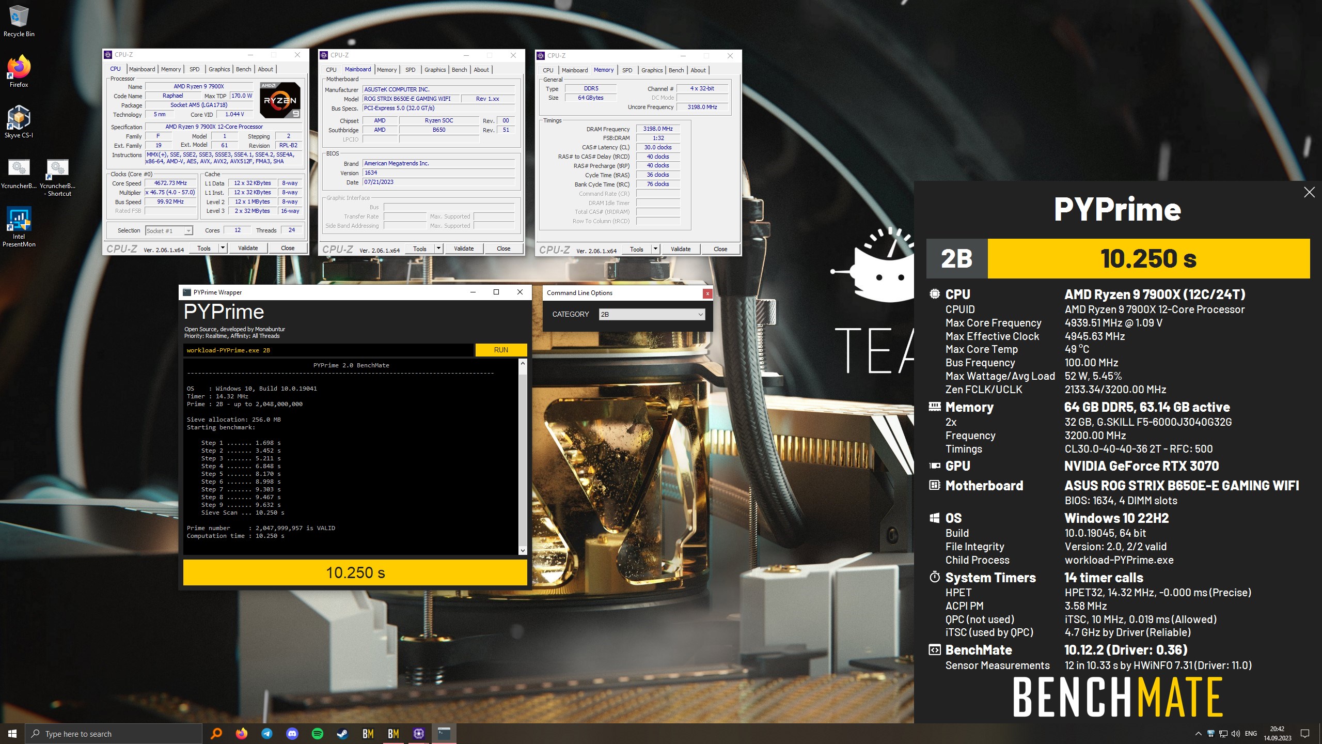Switch to Mainboard tab in first CPU-Z window
This screenshot has height=744, width=1322.
[x=142, y=69]
